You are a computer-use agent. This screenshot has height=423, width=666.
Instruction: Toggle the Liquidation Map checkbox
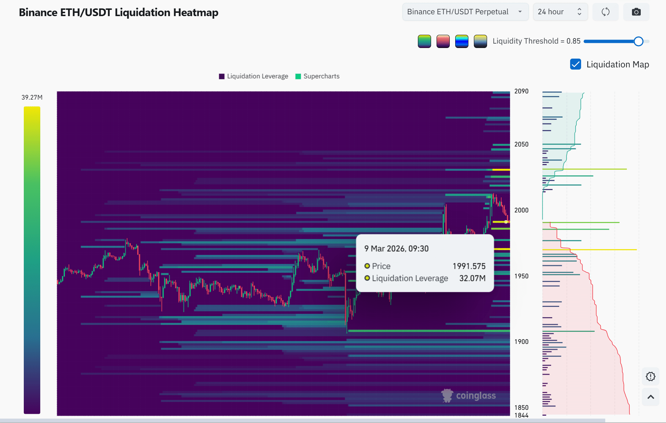point(575,64)
